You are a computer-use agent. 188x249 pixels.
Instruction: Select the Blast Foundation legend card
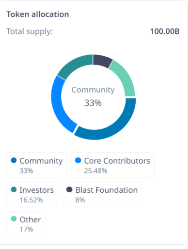coord(102,194)
